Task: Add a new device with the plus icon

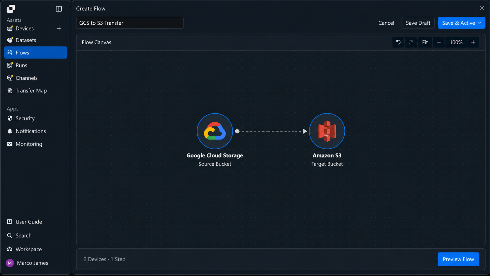Action: click(x=59, y=28)
